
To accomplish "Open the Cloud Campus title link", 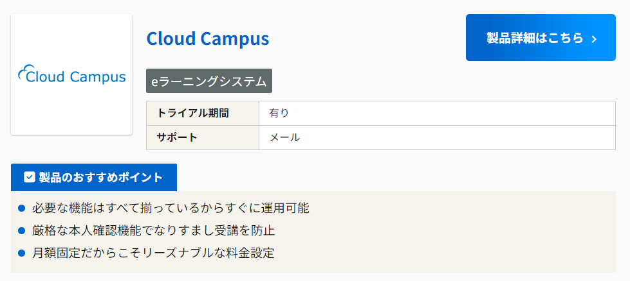I will (x=207, y=38).
